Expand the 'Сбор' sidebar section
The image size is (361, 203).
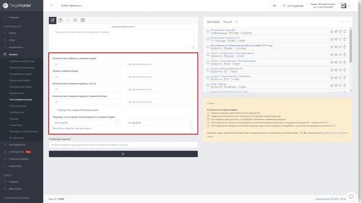pos(21,40)
